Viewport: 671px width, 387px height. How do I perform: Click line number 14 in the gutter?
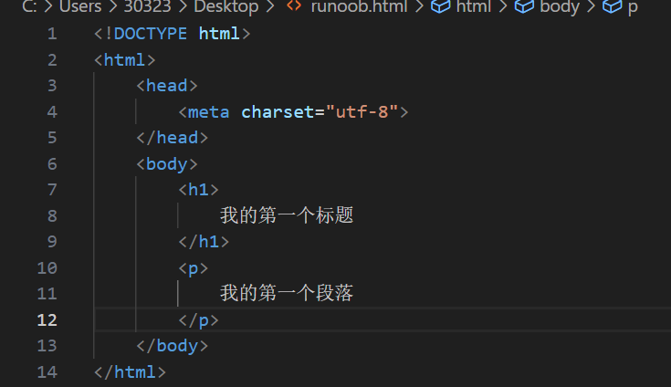tap(47, 372)
